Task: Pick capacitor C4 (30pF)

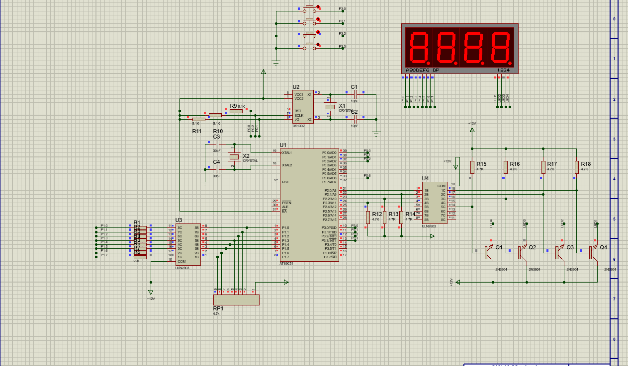Action: [x=217, y=169]
